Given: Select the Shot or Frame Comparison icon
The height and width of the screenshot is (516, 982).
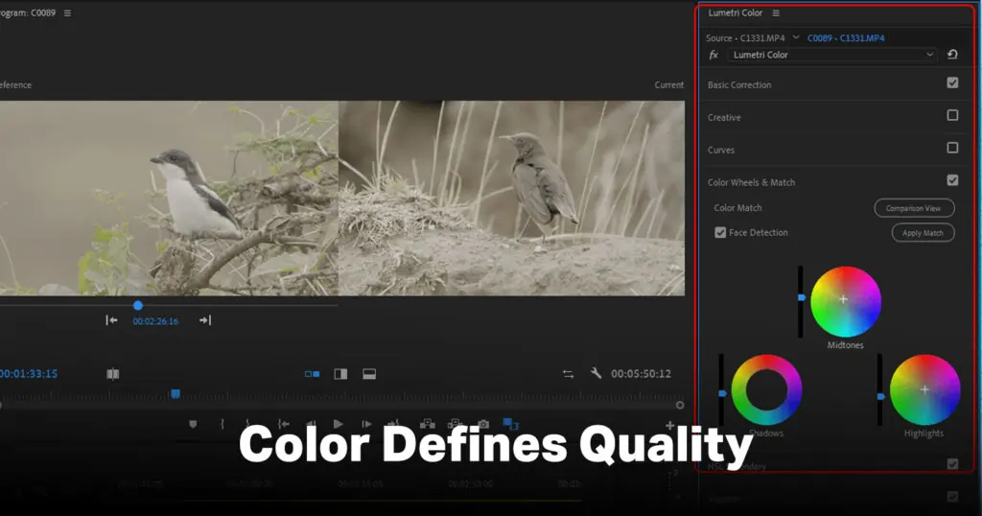Looking at the screenshot, I should click(x=112, y=374).
